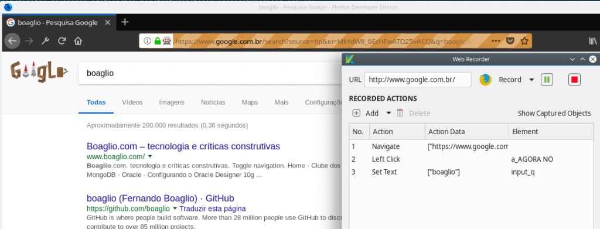Select the Todas search tab
The image size is (600, 229).
[96, 102]
